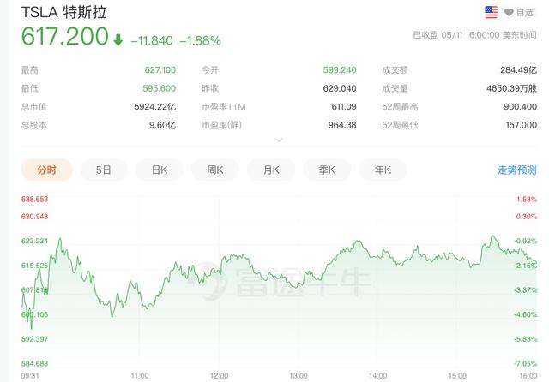Click the 市盈率TTM value 611.09
Screen dimensions: 549x382
(x=344, y=106)
